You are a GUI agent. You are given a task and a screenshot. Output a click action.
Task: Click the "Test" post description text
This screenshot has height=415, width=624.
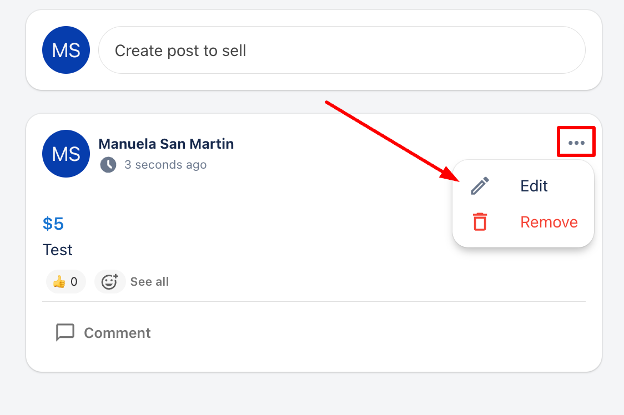[x=58, y=250]
